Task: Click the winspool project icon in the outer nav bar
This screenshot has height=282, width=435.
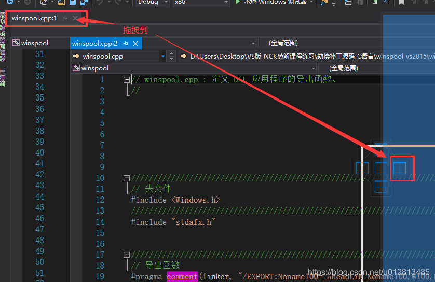Action: pyautogui.click(x=16, y=43)
